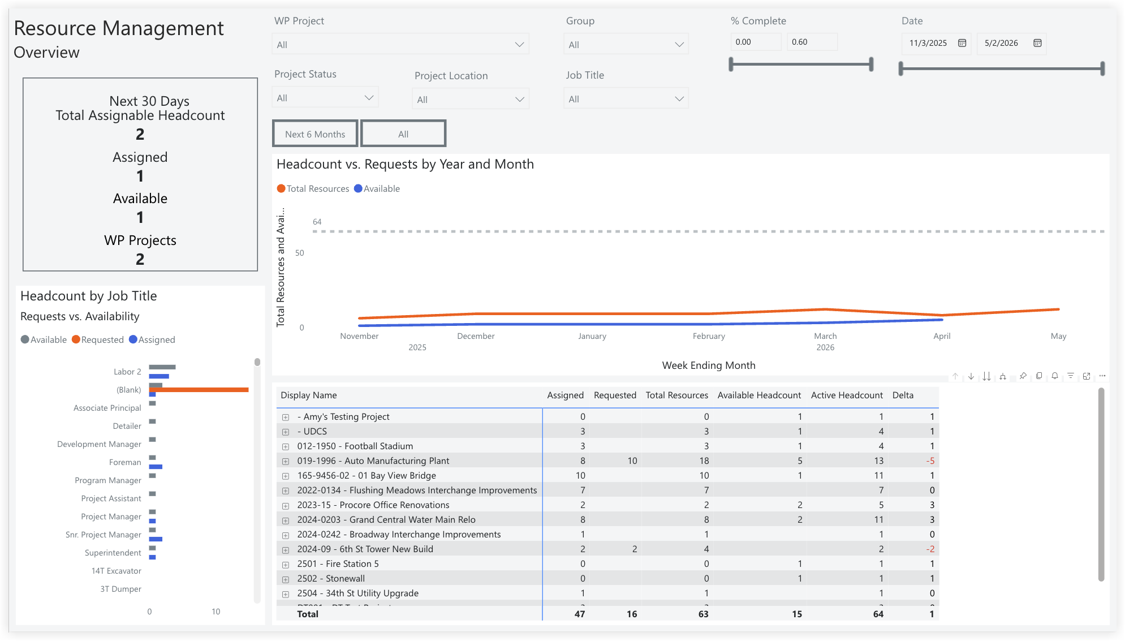Pin the Headcount matrix visual
Viewport: 1125px width, 641px height.
[1023, 376]
